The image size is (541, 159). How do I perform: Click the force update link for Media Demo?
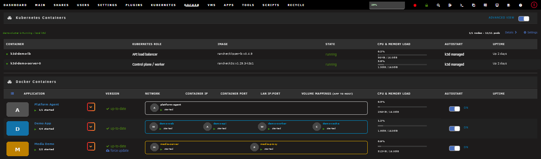[x=117, y=151]
